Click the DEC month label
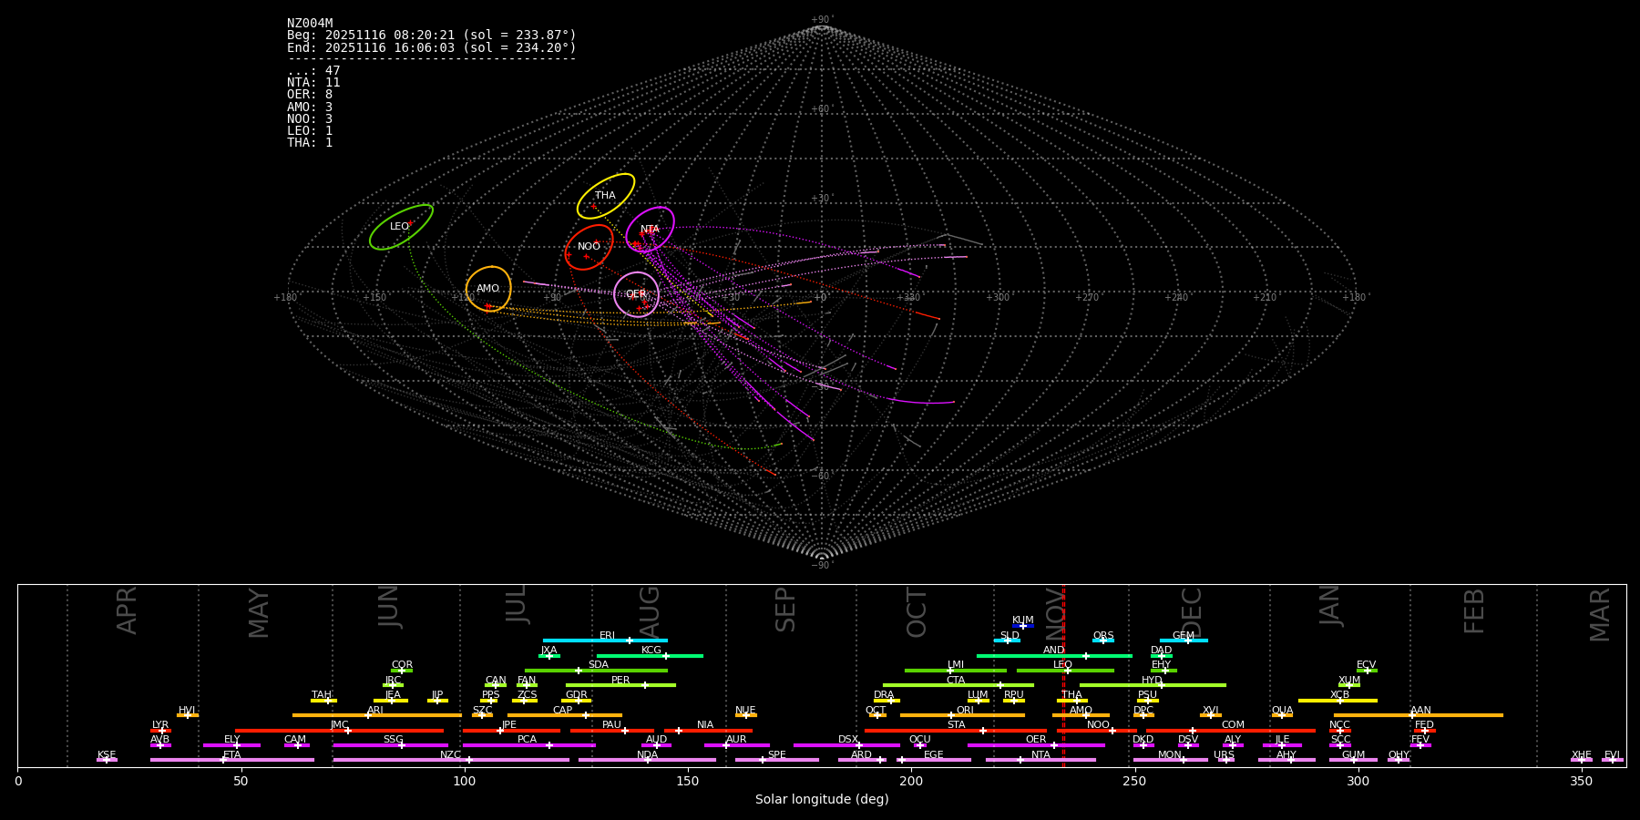The image size is (1640, 820). [x=1192, y=612]
